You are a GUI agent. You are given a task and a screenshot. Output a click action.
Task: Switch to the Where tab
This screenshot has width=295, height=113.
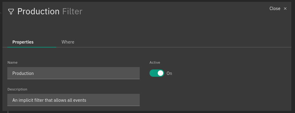[68, 42]
